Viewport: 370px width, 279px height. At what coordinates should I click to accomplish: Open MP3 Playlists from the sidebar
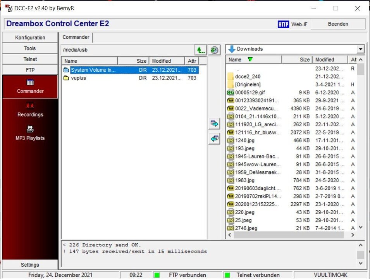tap(30, 134)
